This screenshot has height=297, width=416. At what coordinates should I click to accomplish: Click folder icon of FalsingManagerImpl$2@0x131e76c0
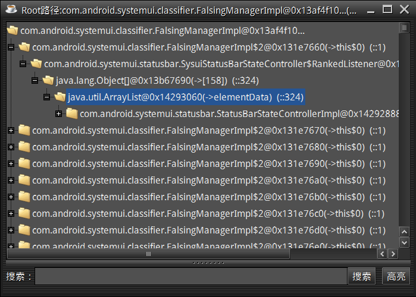click(24, 213)
